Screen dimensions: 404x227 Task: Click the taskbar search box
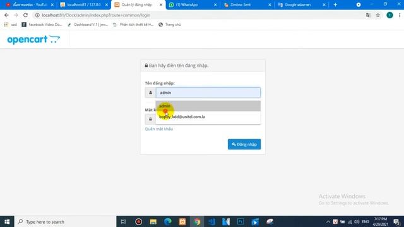point(65,221)
